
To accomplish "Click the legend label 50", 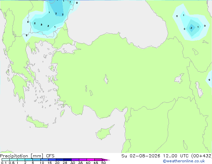I will 103,163.
